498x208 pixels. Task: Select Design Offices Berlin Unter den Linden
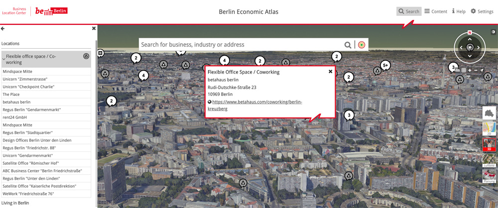point(46,140)
